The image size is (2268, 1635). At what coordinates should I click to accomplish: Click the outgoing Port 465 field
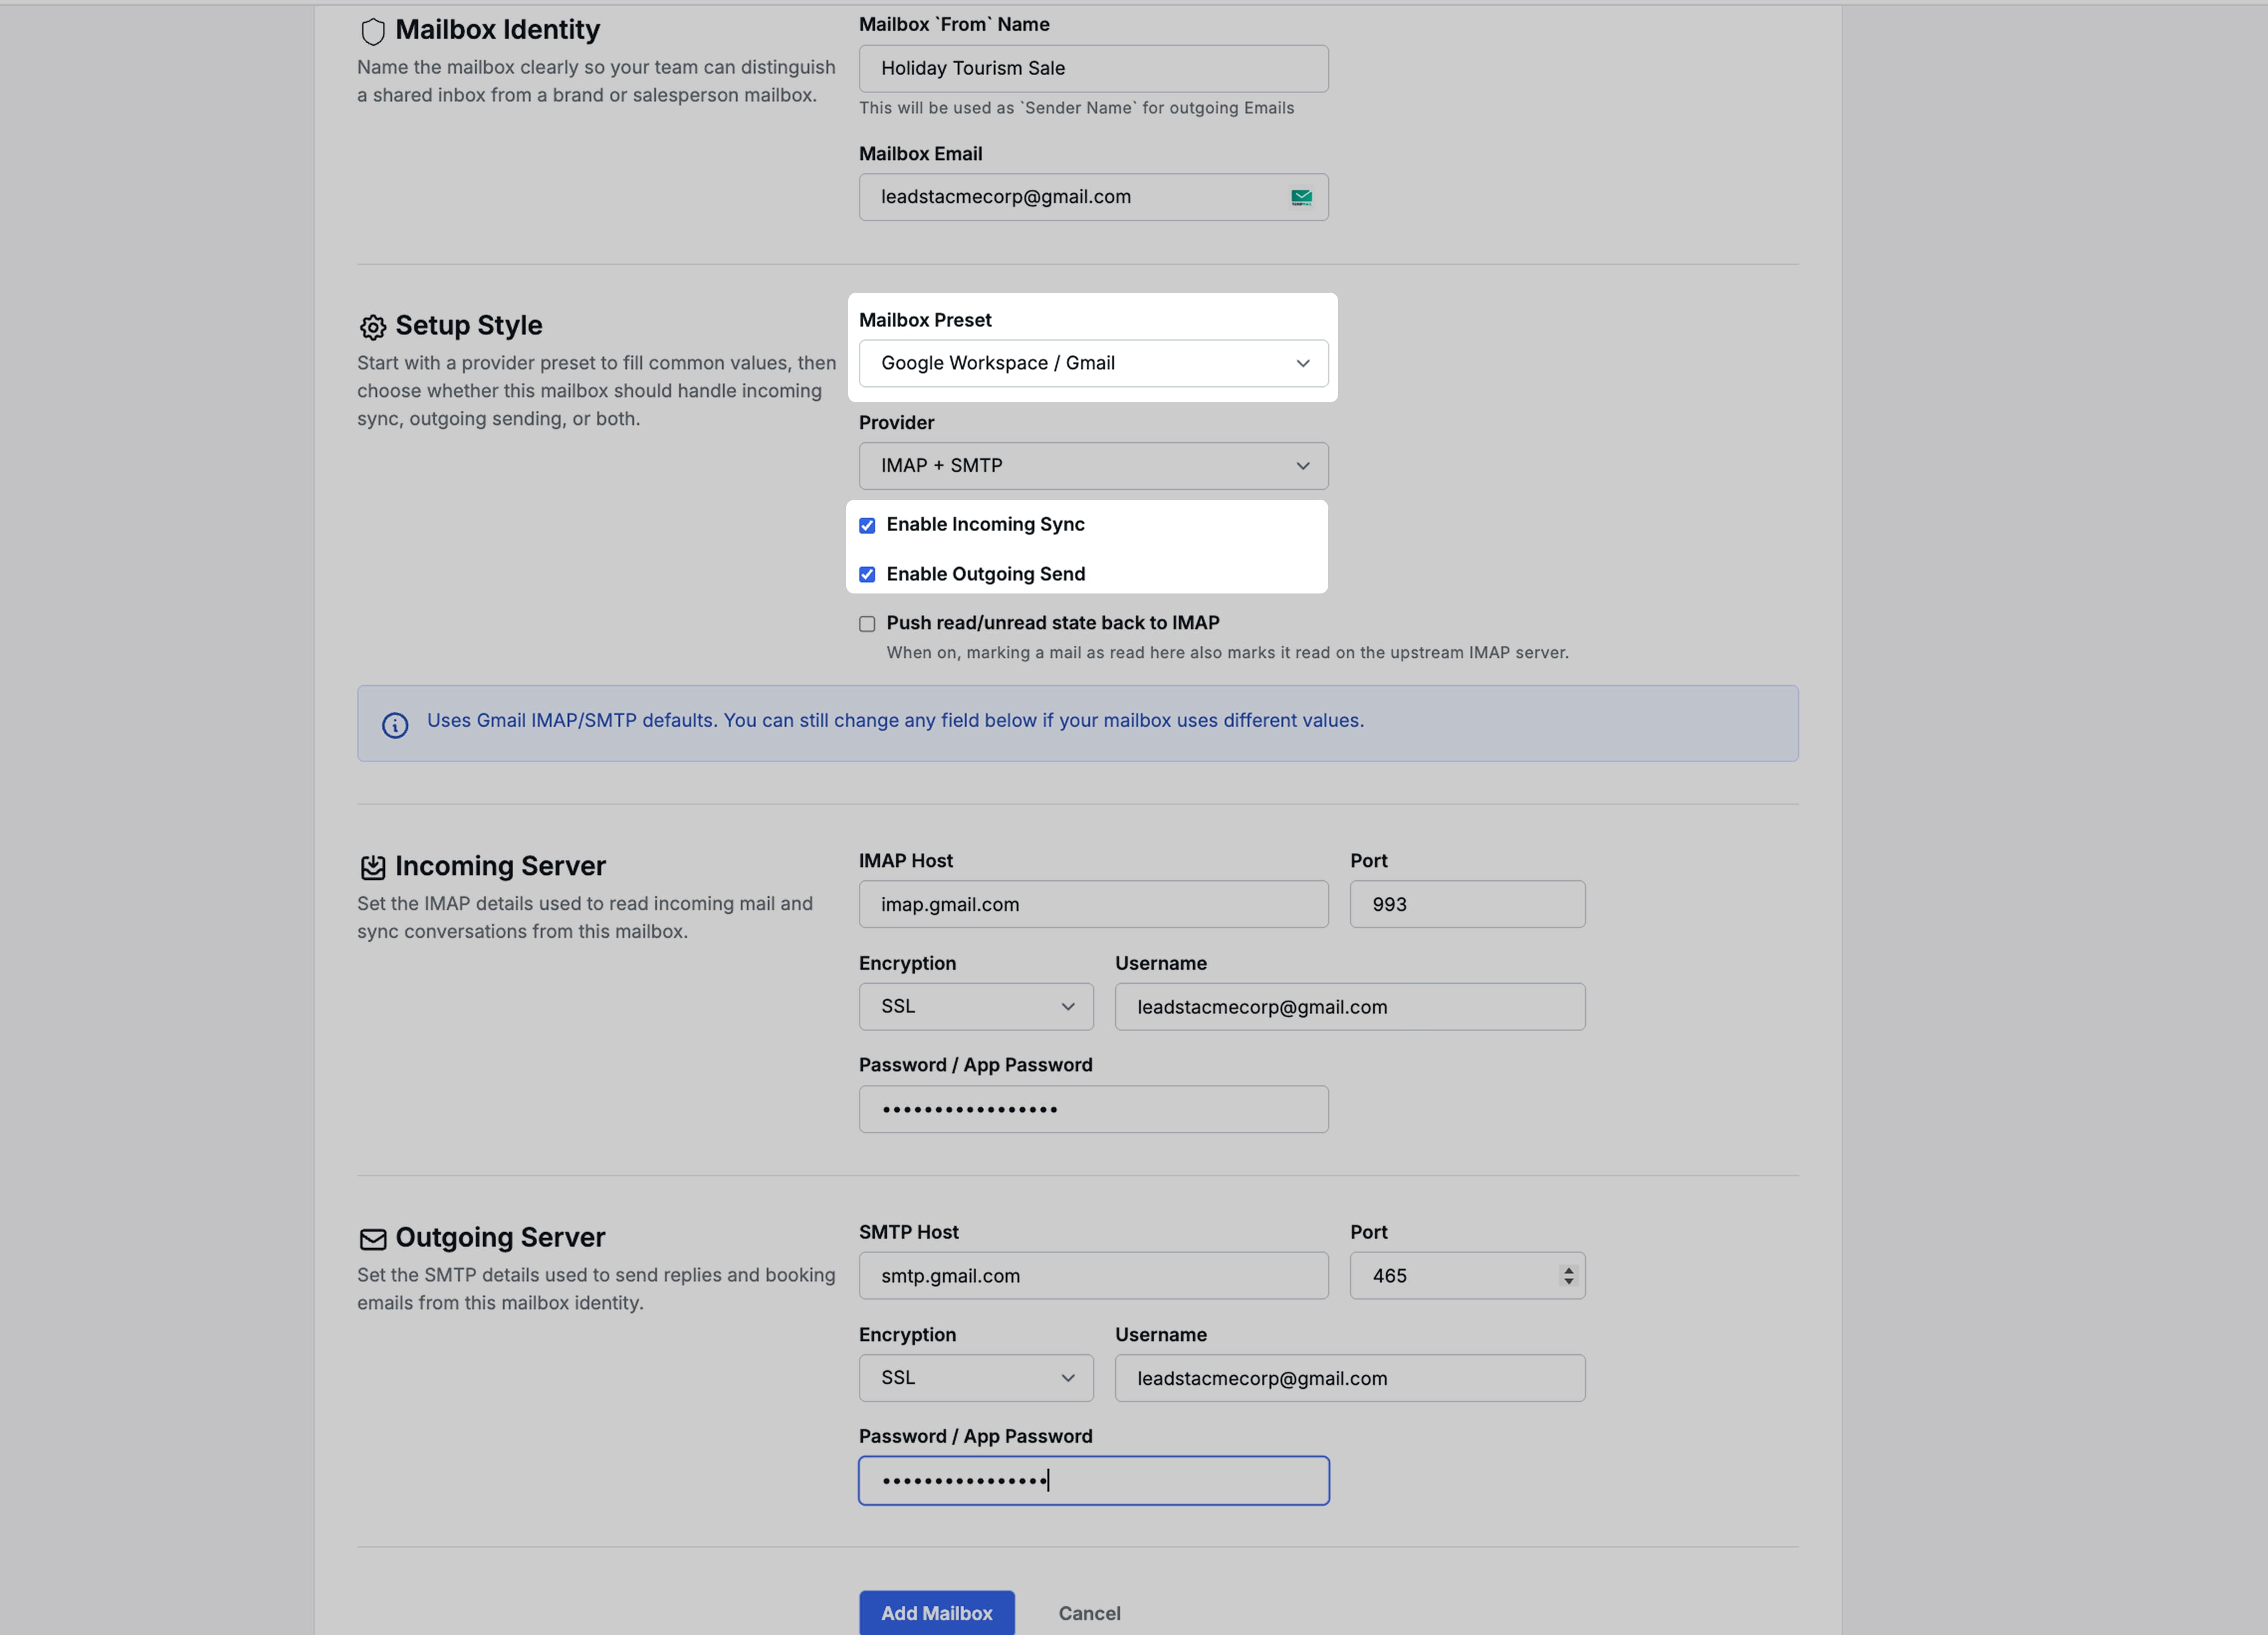(x=1467, y=1276)
